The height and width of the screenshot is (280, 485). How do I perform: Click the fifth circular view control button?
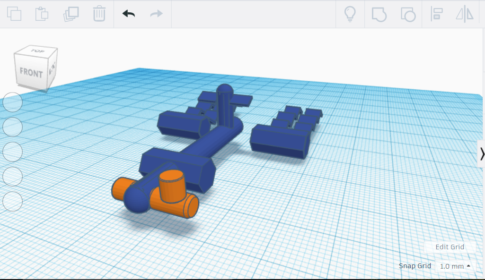(13, 201)
